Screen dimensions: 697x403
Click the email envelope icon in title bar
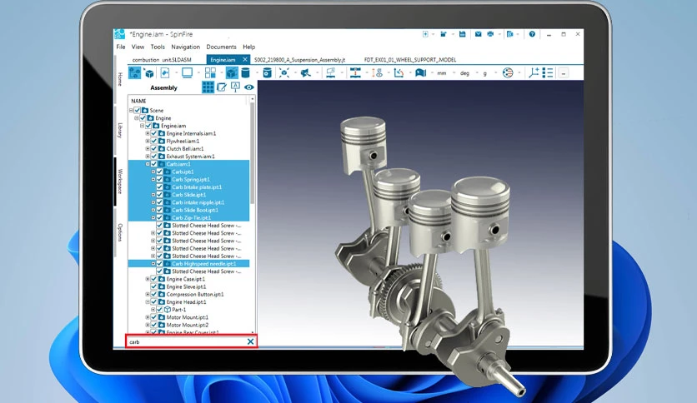point(479,34)
